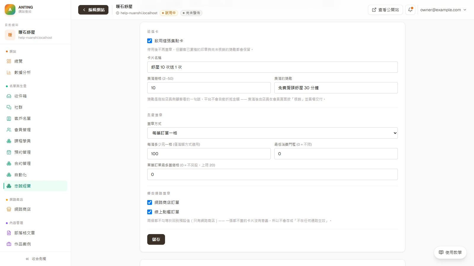The height and width of the screenshot is (266, 474).
Task: Click the 單筆訂單最多蓋幾格 field
Action: [272, 174]
